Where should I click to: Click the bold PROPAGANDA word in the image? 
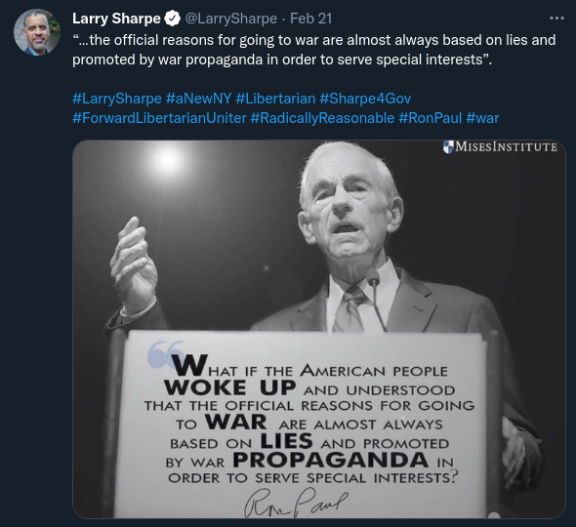[331, 461]
